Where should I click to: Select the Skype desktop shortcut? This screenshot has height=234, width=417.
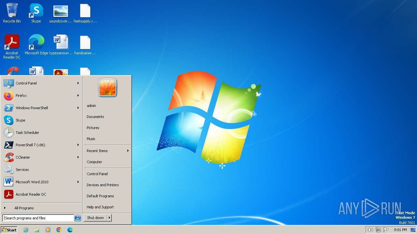pyautogui.click(x=36, y=13)
